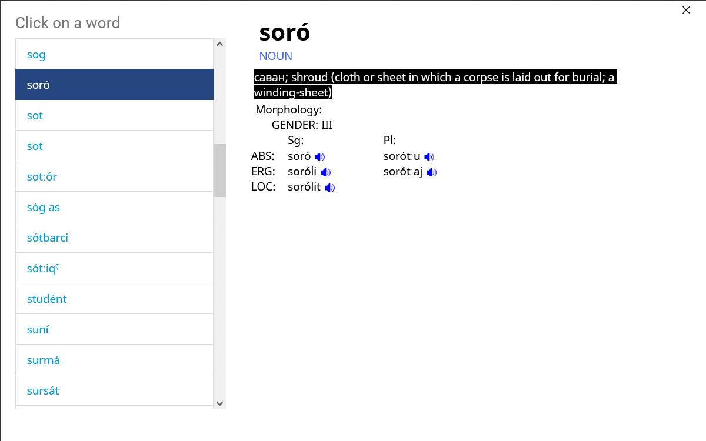Click the word list scrollbar thumb

pyautogui.click(x=219, y=171)
